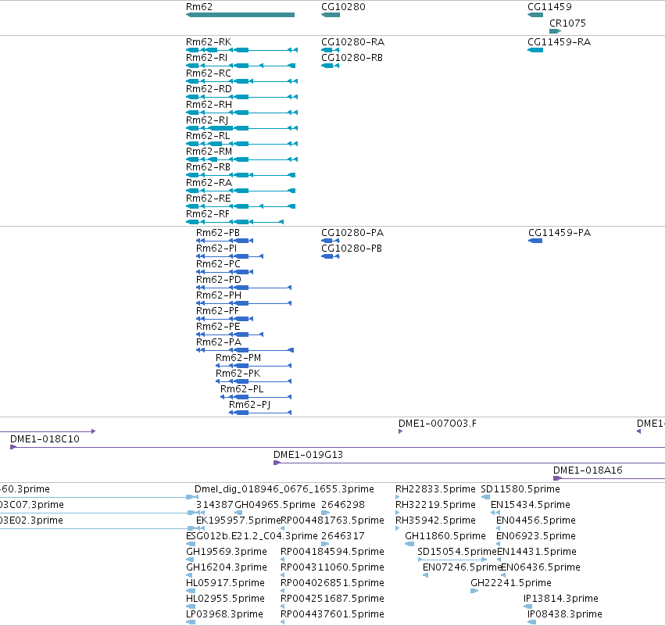665x626 pixels.
Task: Select the CG10280-RB transcript label
Action: pos(352,58)
